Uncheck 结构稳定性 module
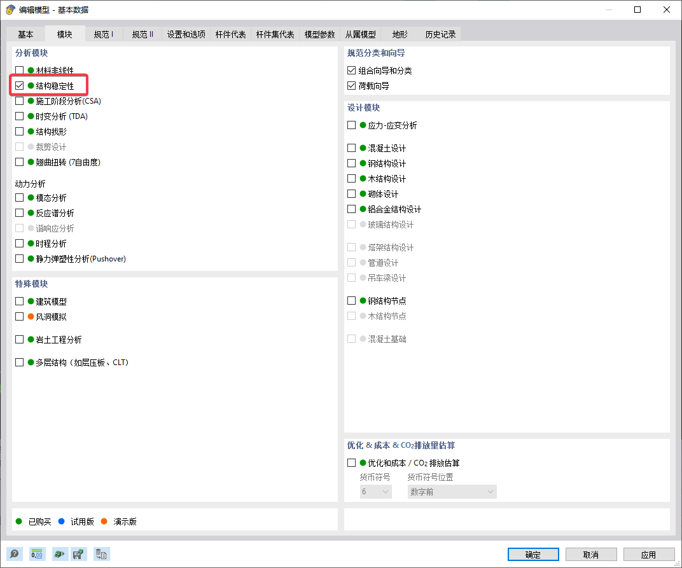682x568 pixels. (19, 86)
